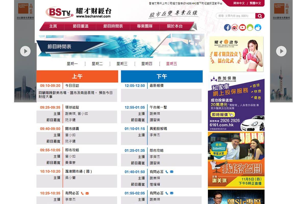Download the iOS app via Apple icon
This screenshot has width=306, height=204.
click(x=258, y=28)
